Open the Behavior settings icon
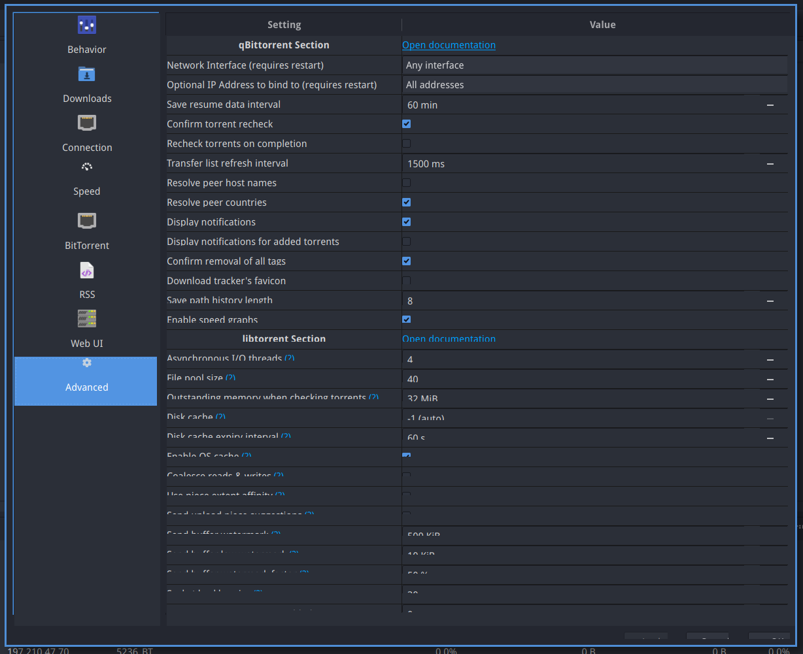The width and height of the screenshot is (803, 654). (87, 25)
